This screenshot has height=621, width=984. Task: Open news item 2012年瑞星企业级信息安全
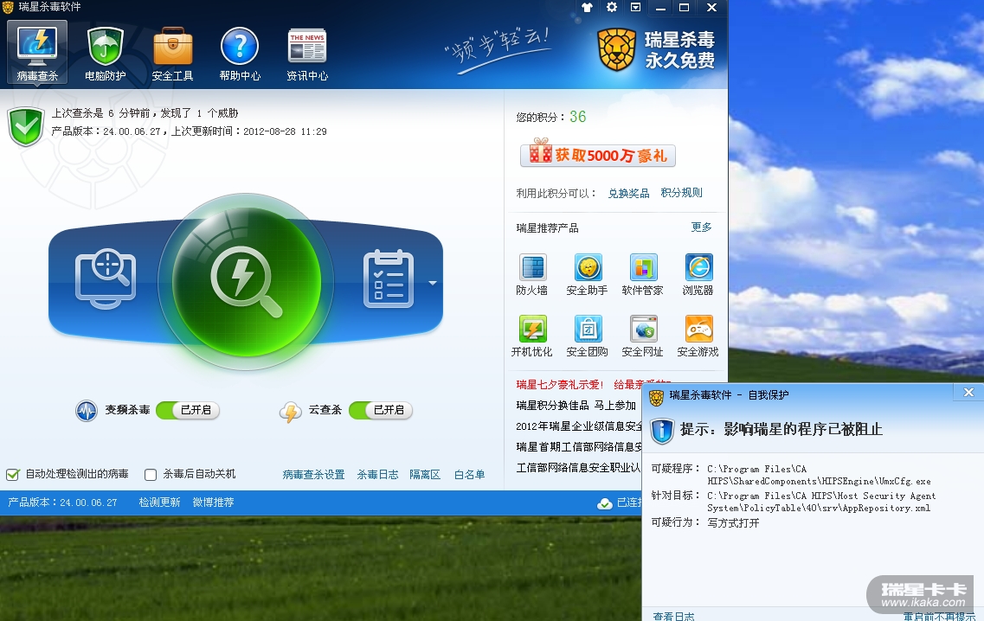point(579,426)
